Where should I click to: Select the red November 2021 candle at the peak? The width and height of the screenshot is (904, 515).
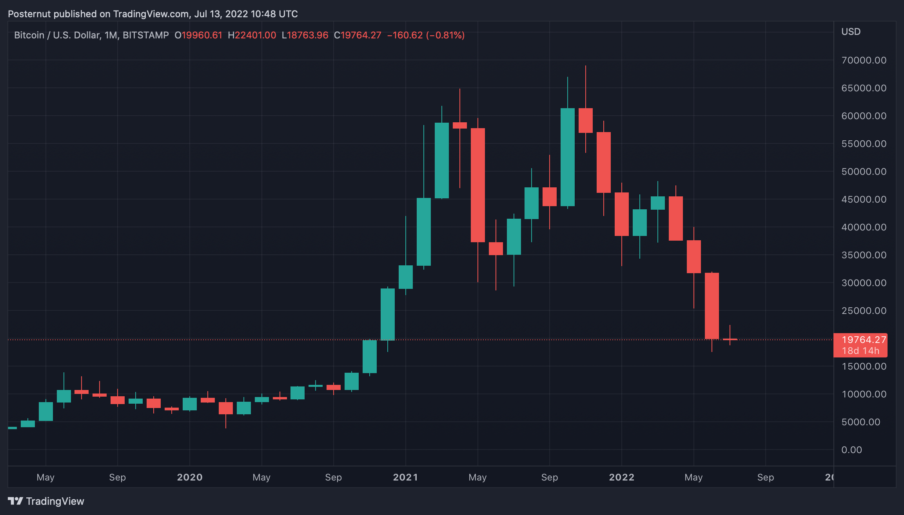click(586, 120)
